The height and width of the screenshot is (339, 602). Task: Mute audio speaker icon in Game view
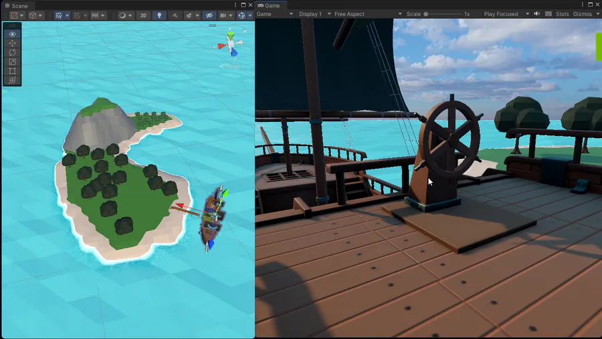tap(536, 14)
